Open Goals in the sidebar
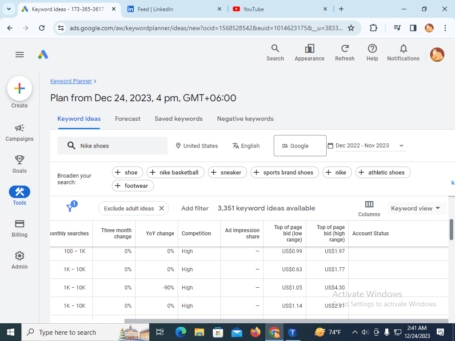Screen dimensions: 455x341 tap(20, 165)
